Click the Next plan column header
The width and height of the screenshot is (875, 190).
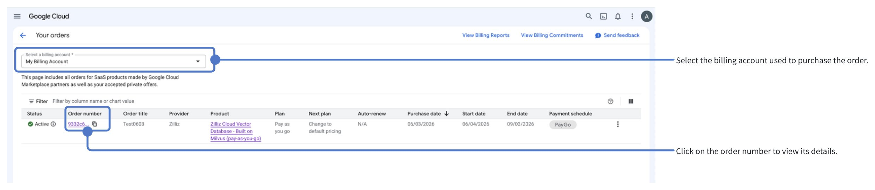[x=320, y=114]
